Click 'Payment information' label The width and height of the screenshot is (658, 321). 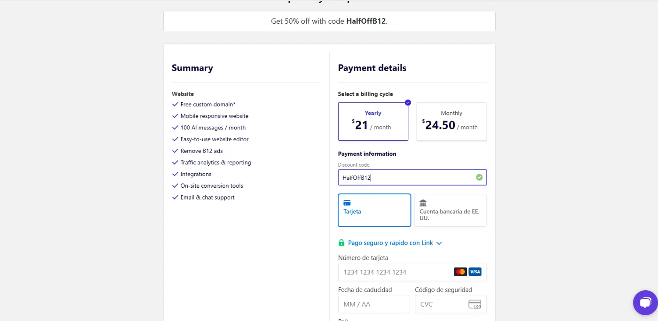[367, 154]
